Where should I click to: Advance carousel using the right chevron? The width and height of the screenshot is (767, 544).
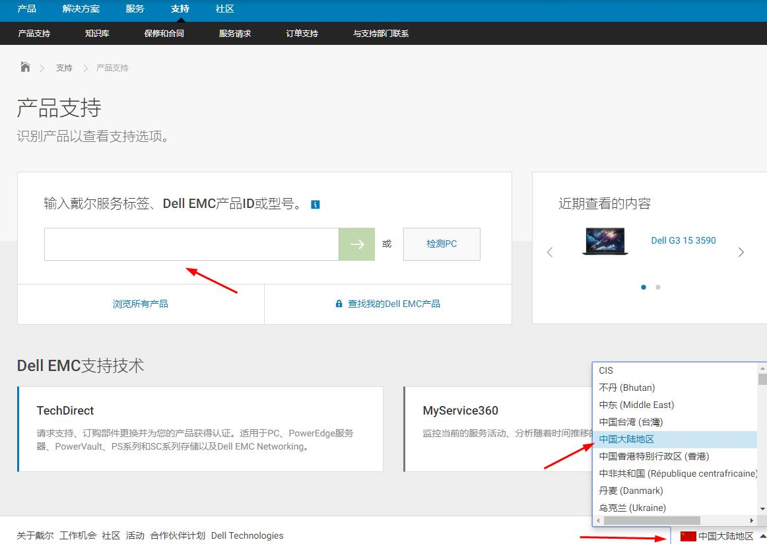[741, 252]
